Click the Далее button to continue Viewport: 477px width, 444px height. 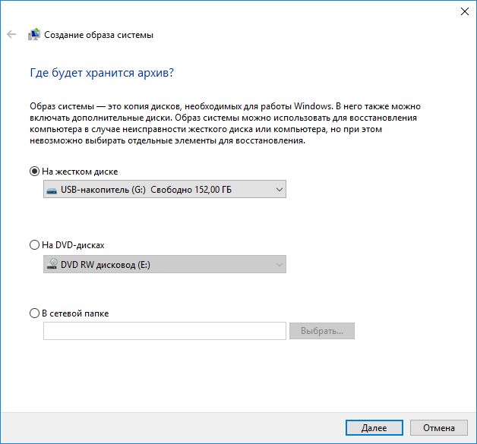click(374, 428)
